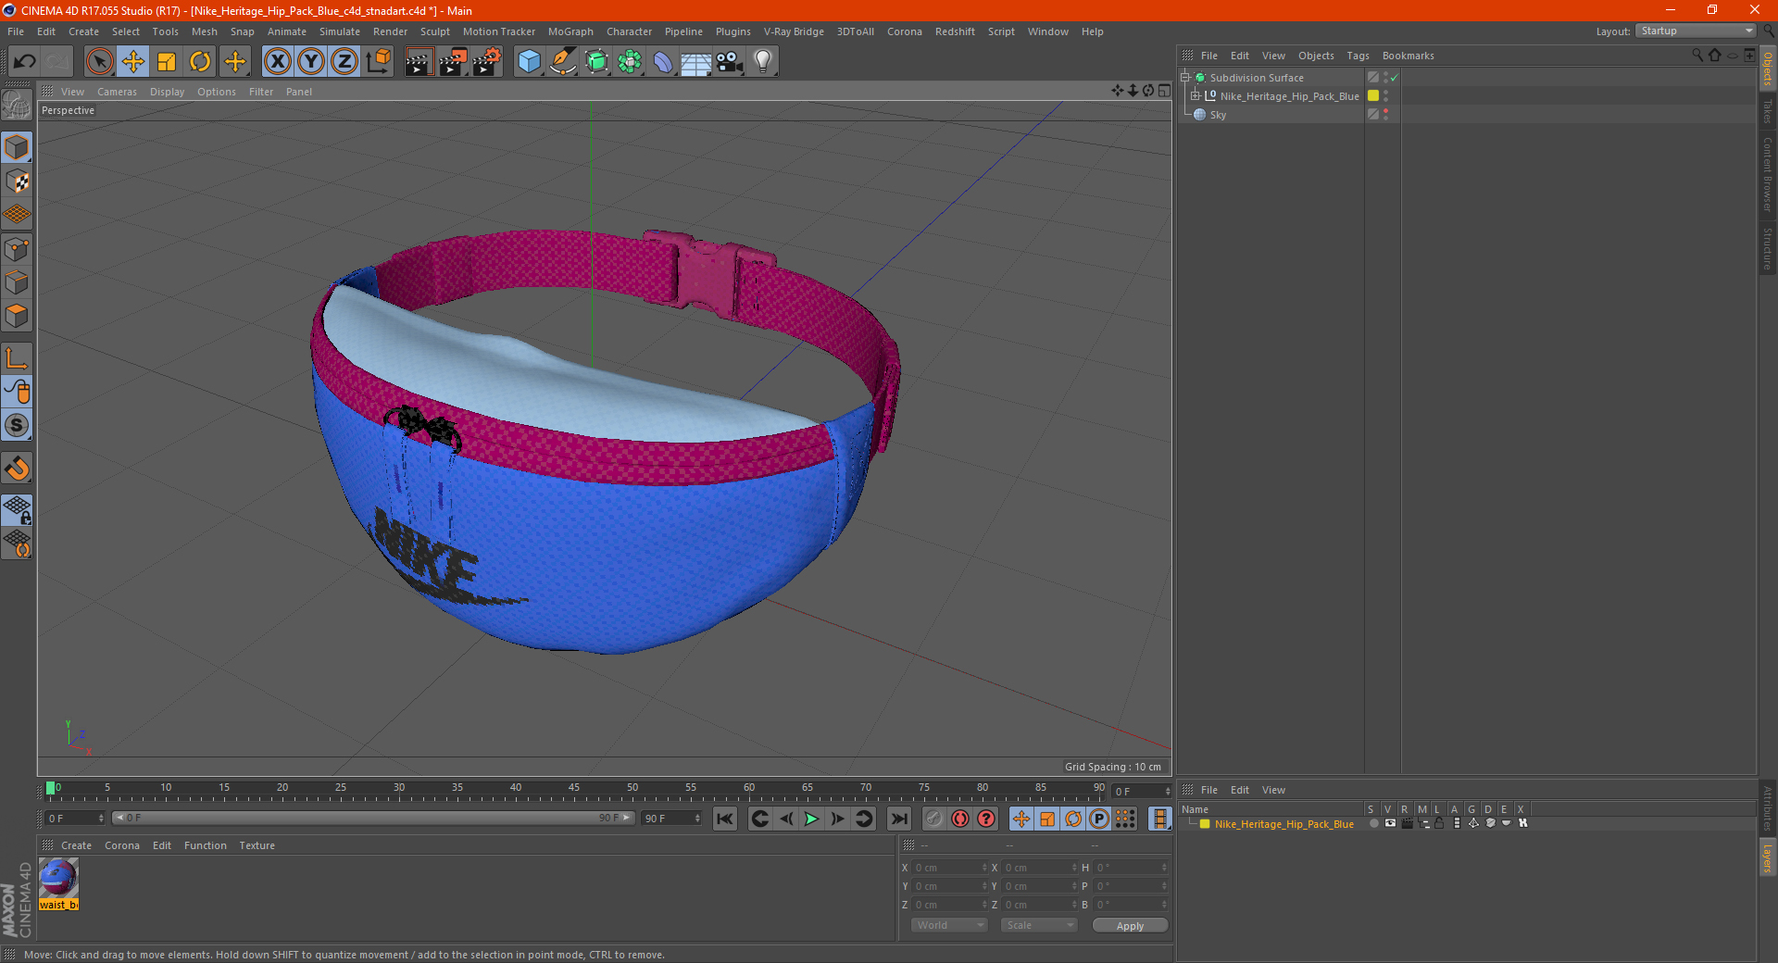The width and height of the screenshot is (1778, 963).
Task: Toggle X axis lock
Action: [x=277, y=62]
